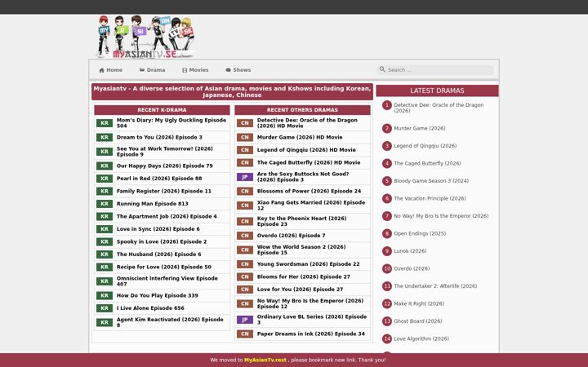The image size is (588, 367).
Task: Click the Home icon in navigation bar
Action: click(101, 70)
